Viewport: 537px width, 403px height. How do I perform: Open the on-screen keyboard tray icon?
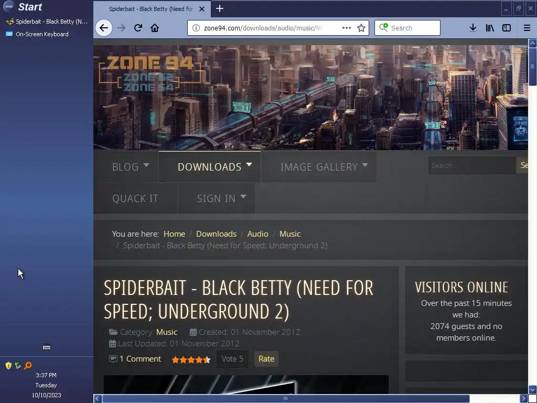pos(47,347)
